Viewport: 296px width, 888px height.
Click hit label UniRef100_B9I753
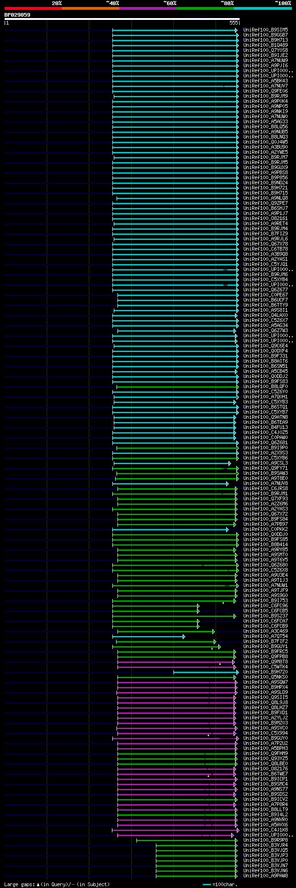265,601
